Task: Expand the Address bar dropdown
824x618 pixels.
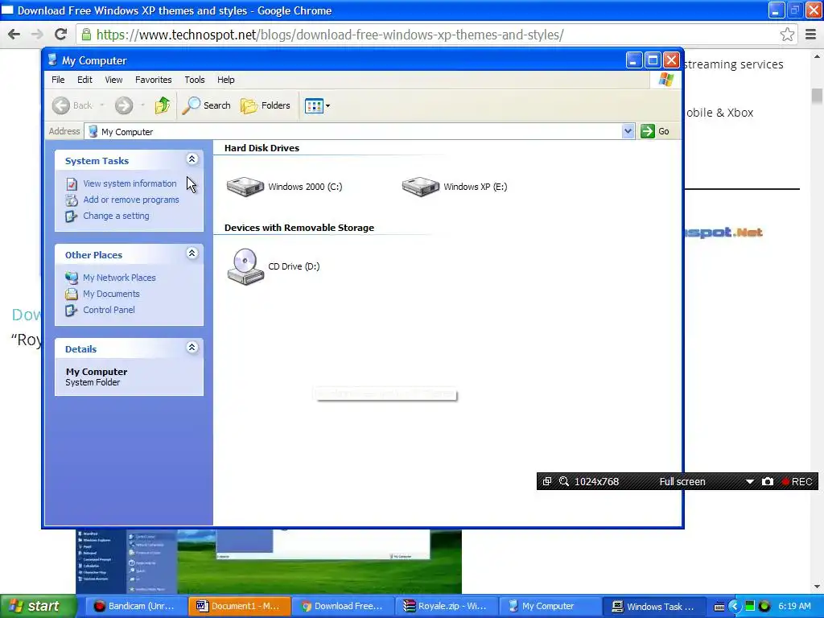Action: pyautogui.click(x=628, y=131)
